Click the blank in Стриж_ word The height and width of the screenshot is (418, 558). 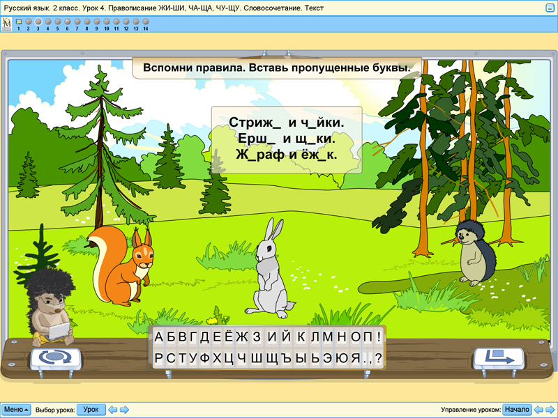pyautogui.click(x=276, y=123)
